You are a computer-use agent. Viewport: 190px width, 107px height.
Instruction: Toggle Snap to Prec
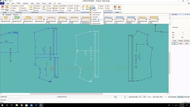pos(161,97)
